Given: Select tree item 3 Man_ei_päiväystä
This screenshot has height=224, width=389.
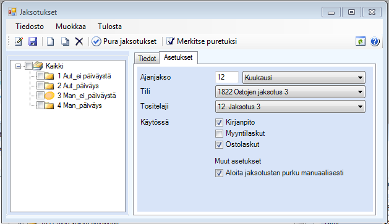Looking at the screenshot, I should (87, 96).
